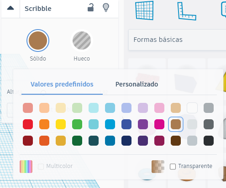Click the lock editing padlock icon
Screen dimensions: 226x188
point(90,8)
